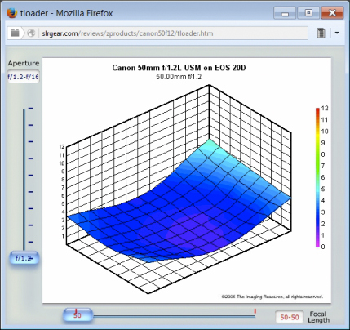Click the globe site identity icon

click(31, 33)
